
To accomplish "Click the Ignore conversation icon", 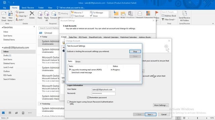I will [x=17, y=12].
